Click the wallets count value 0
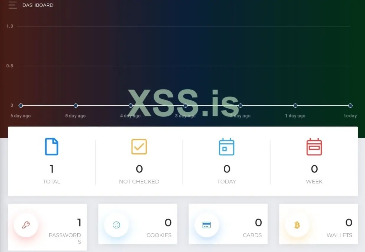 tap(349, 222)
